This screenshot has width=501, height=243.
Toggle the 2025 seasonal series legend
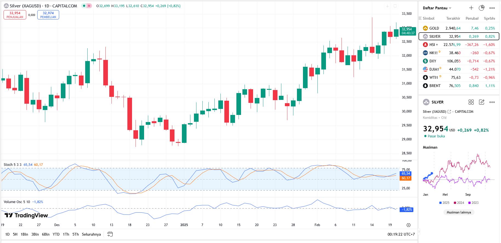pyautogui.click(x=444, y=203)
